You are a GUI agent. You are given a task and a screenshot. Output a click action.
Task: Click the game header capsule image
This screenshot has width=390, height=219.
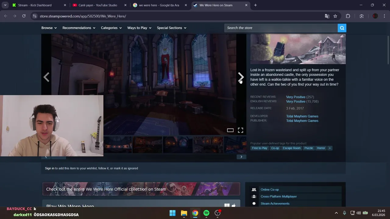tap(298, 49)
